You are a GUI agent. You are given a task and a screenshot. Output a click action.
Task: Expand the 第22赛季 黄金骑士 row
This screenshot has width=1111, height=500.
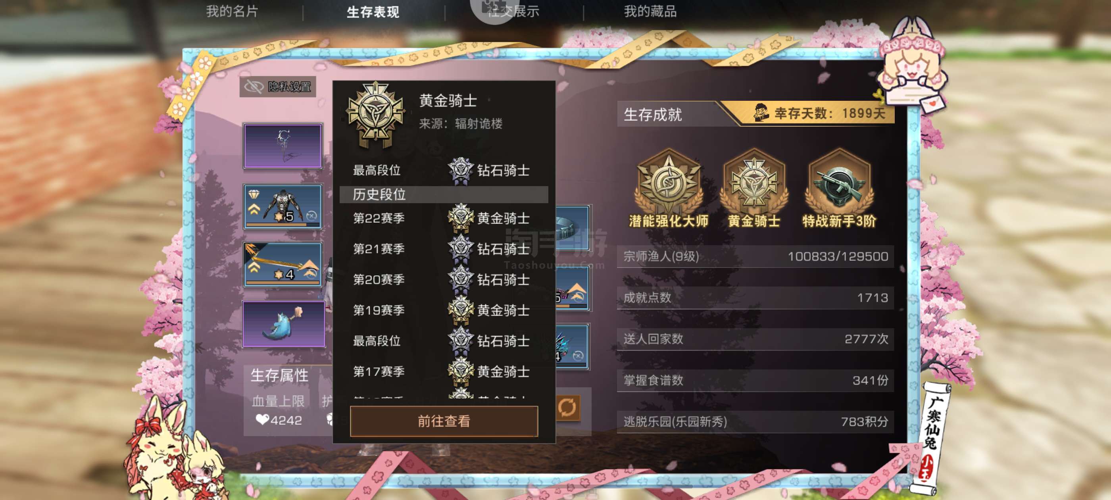click(x=444, y=218)
